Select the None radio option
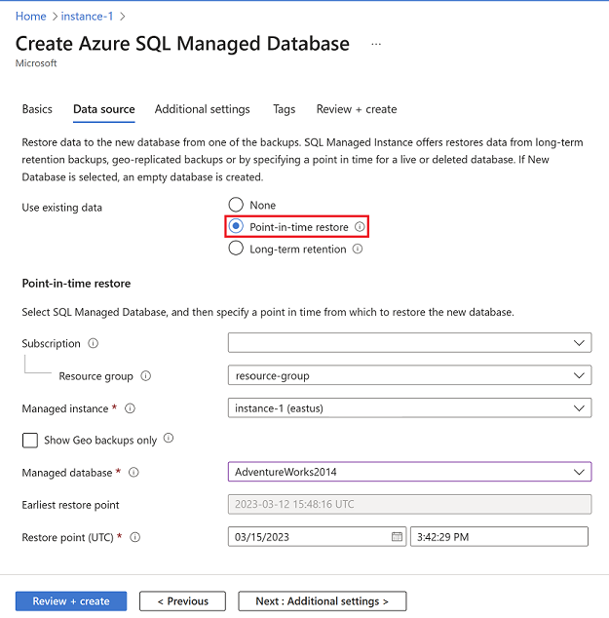Image resolution: width=609 pixels, height=618 pixels. (236, 206)
